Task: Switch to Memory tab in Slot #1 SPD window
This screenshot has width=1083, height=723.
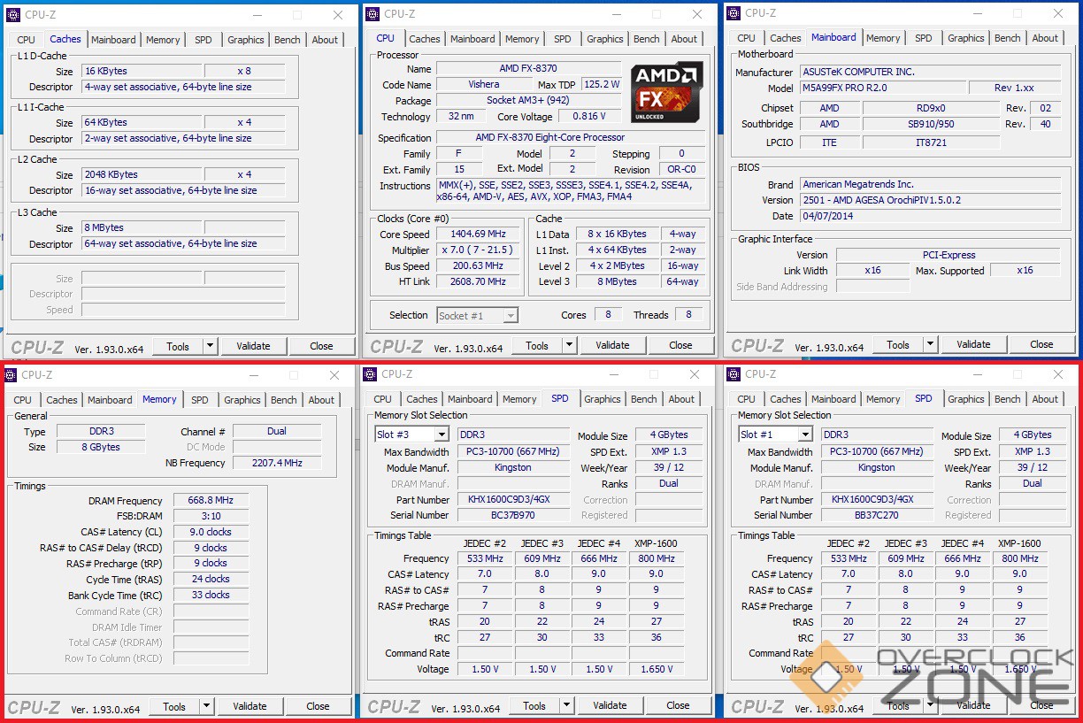Action: pyautogui.click(x=883, y=399)
